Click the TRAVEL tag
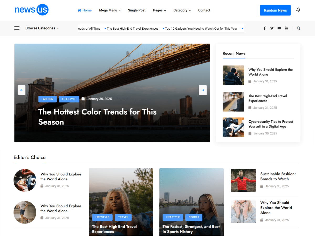Image resolution: width=315 pixels, height=236 pixels. [123, 217]
